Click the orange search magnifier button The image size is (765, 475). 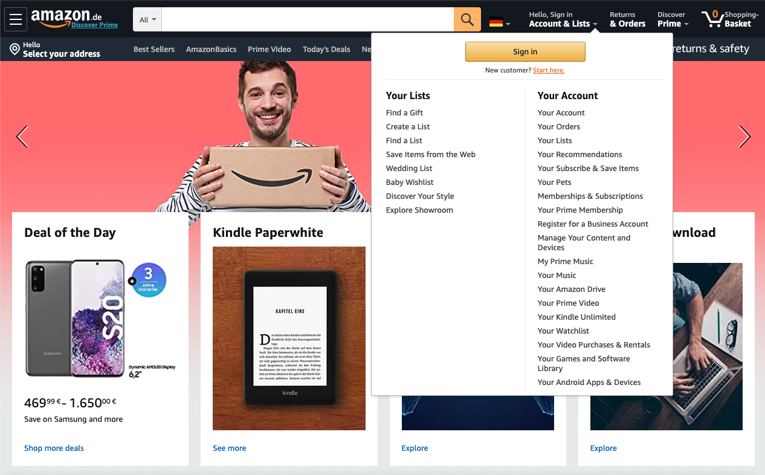(x=467, y=19)
